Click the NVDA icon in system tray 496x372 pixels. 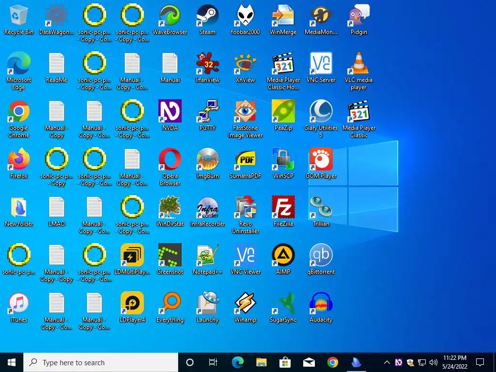coord(399,362)
